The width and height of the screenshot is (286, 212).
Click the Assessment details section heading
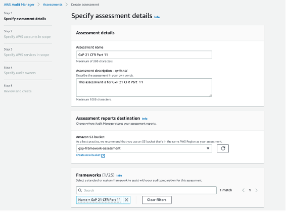(x=95, y=33)
